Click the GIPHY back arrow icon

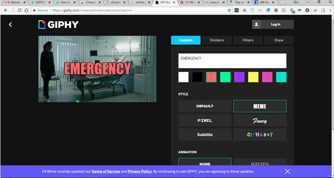(x=10, y=25)
